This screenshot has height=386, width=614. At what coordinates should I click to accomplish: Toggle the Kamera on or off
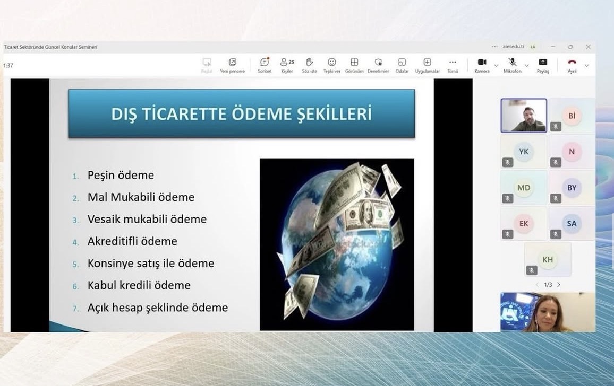coord(482,65)
